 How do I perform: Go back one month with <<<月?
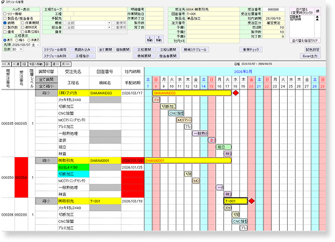(x=7, y=64)
